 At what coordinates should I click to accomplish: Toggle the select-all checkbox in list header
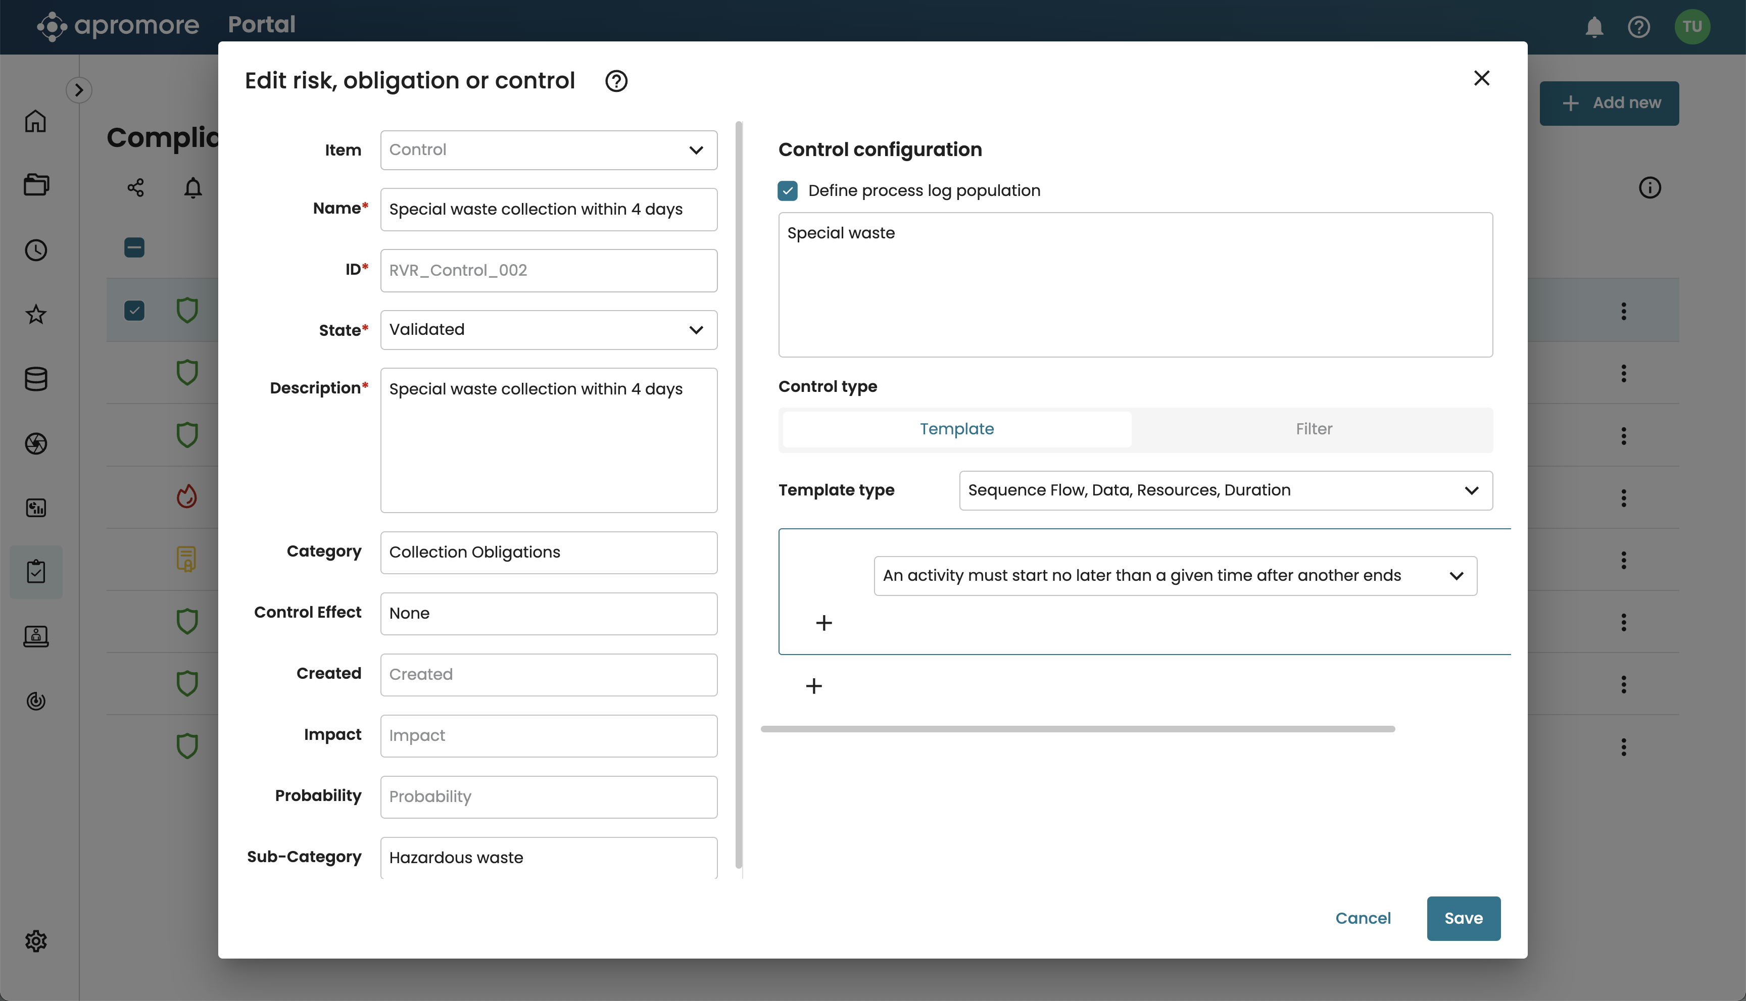[134, 247]
